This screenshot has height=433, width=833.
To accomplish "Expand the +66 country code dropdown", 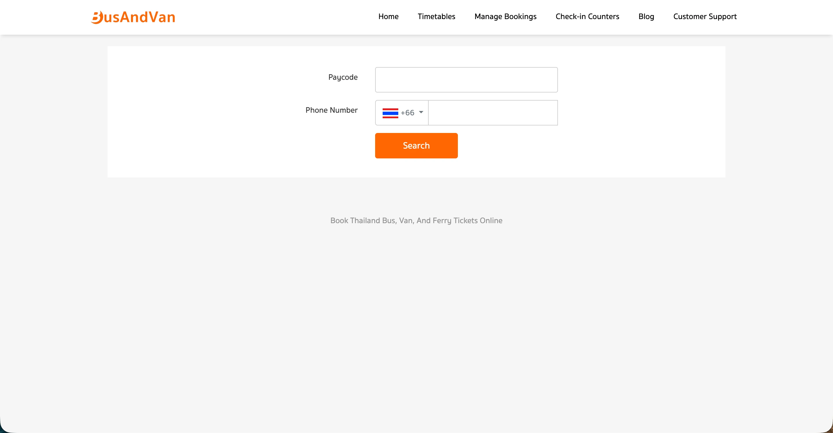I will coord(402,113).
